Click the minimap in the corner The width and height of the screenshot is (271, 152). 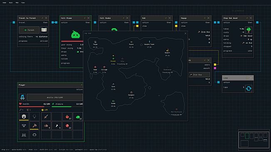pos(254,139)
